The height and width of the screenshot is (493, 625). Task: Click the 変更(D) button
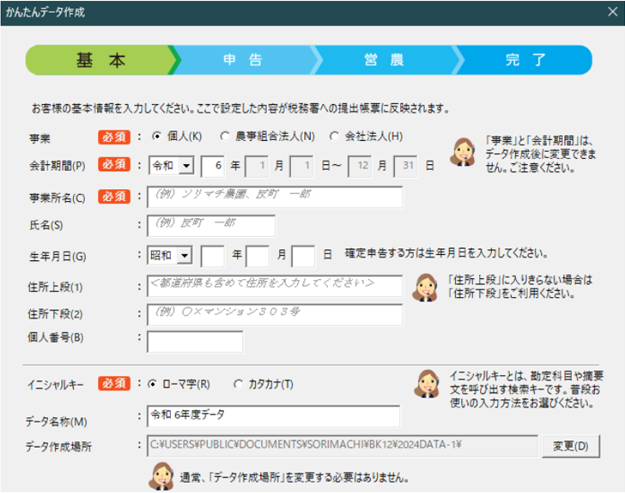(570, 446)
